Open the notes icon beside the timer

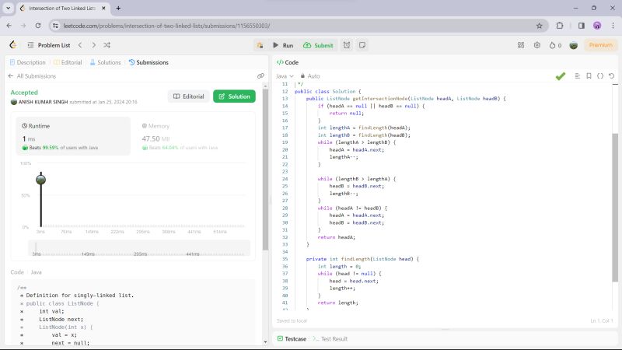pos(362,45)
